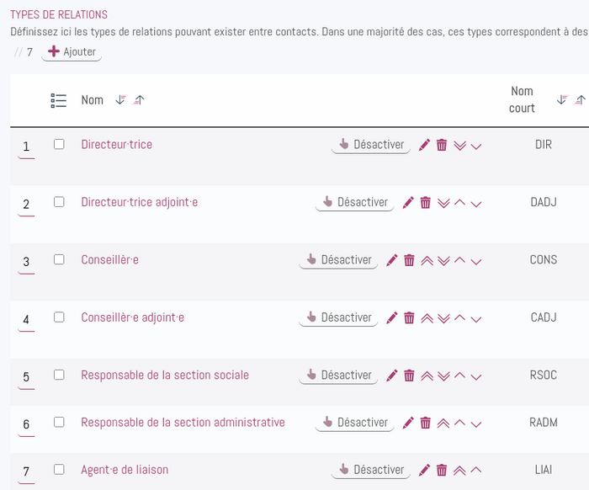Move Conseillèr·e adjoint·e up one position
The width and height of the screenshot is (589, 490).
(x=459, y=317)
